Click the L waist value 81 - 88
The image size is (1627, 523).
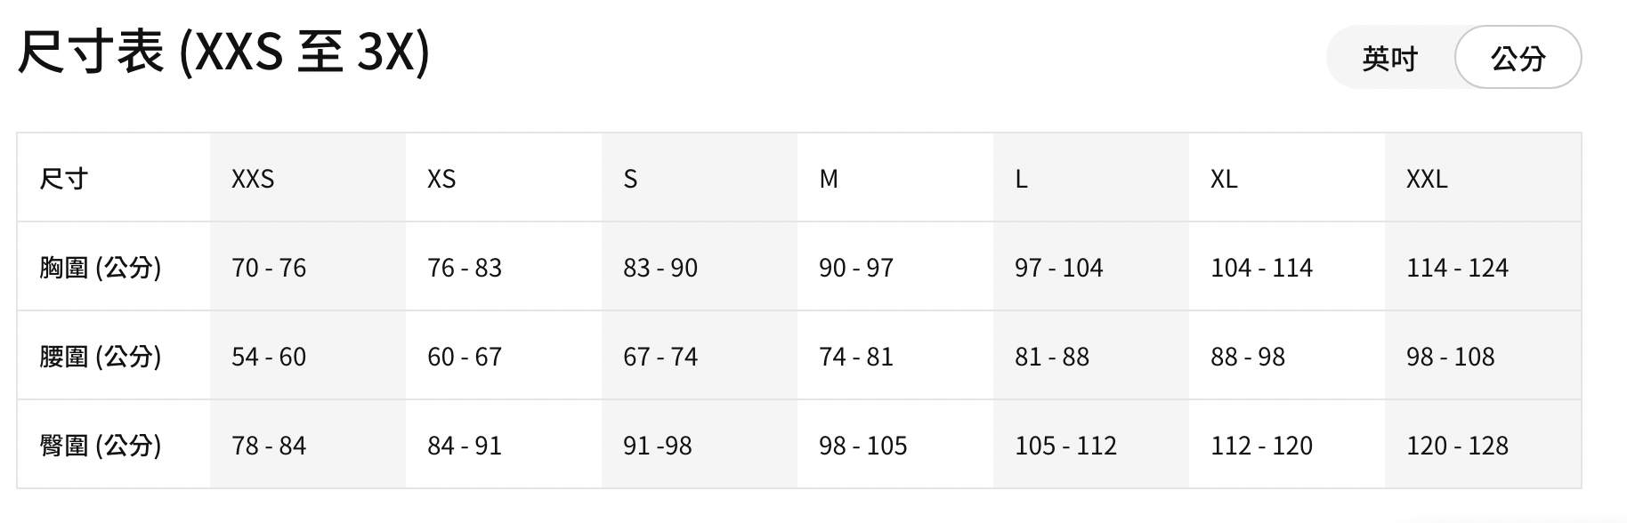(x=1052, y=357)
